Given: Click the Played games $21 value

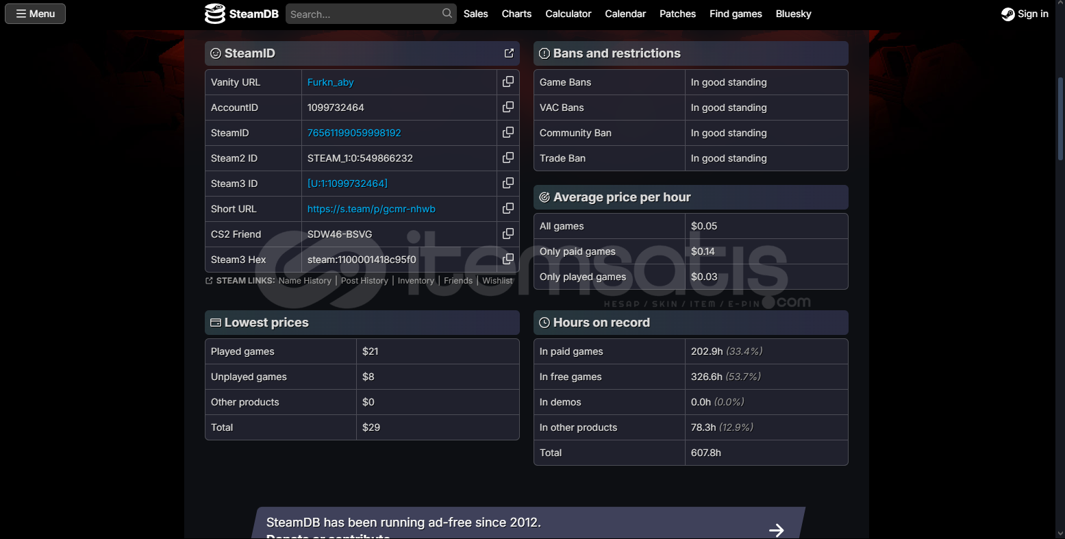Looking at the screenshot, I should click(x=370, y=351).
